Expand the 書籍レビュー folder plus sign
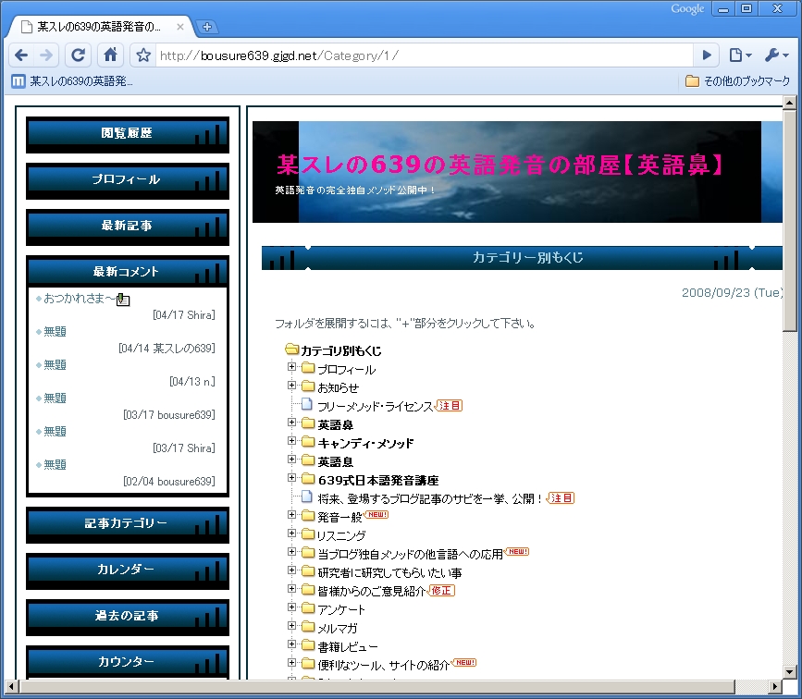Image resolution: width=802 pixels, height=699 pixels. pyautogui.click(x=291, y=644)
